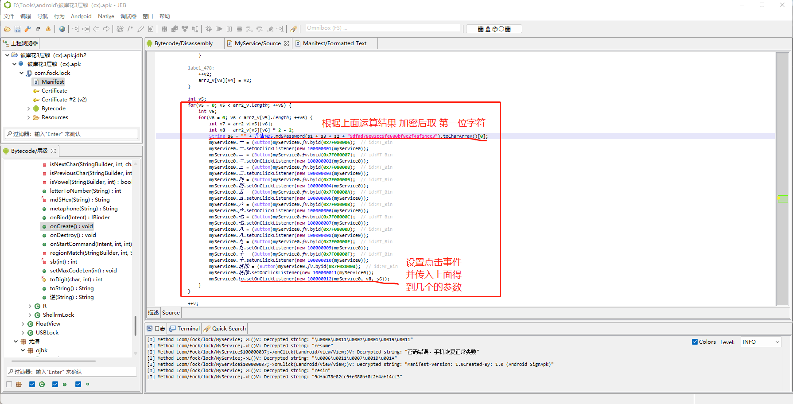Viewport: 793px width, 404px height.
Task: Click the hierarchy panel filter input
Action: [72, 372]
